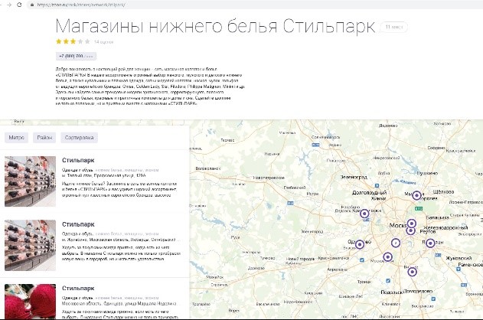
Task: Reload the page with refresh icon
Action: coord(19,5)
